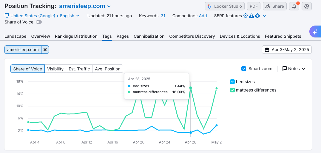Click the AI sparkle assistant icon
Image resolution: width=321 pixels, height=153 pixels.
pyautogui.click(x=315, y=31)
